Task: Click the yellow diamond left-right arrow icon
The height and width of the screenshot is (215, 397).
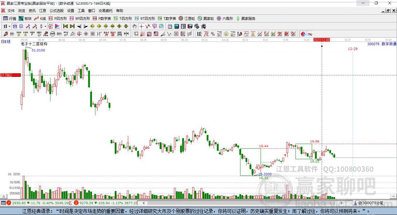Action: coord(106,26)
